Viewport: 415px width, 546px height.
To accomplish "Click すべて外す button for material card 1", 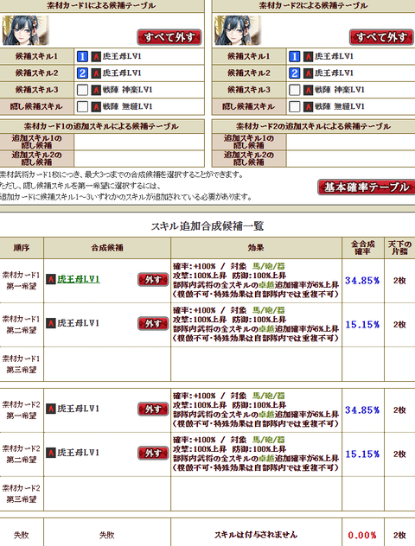I will pos(169,37).
